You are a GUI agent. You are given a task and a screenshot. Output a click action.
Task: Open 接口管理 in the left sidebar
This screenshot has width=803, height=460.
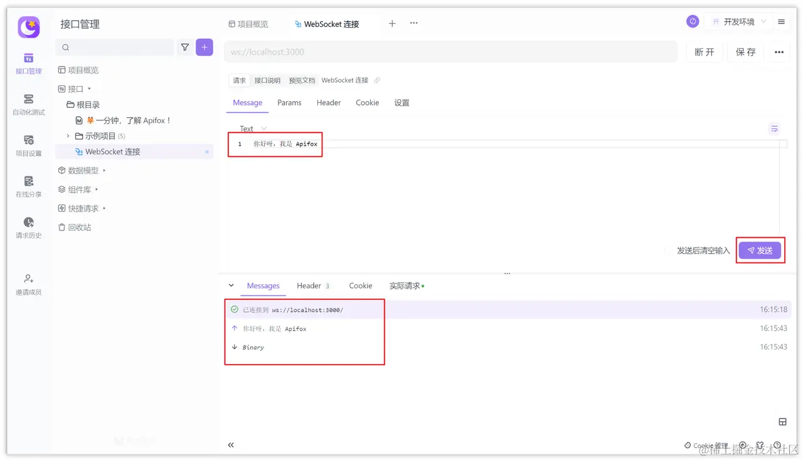tap(29, 63)
